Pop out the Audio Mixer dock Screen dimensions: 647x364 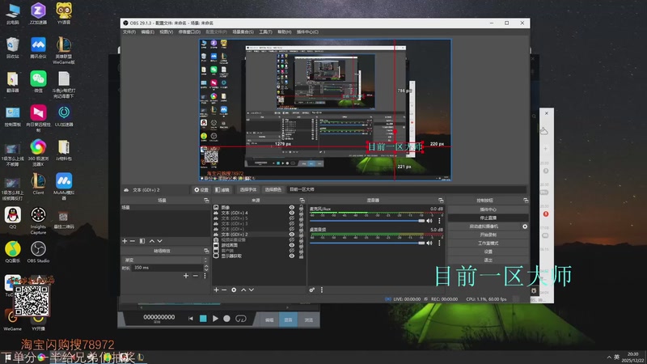(441, 201)
